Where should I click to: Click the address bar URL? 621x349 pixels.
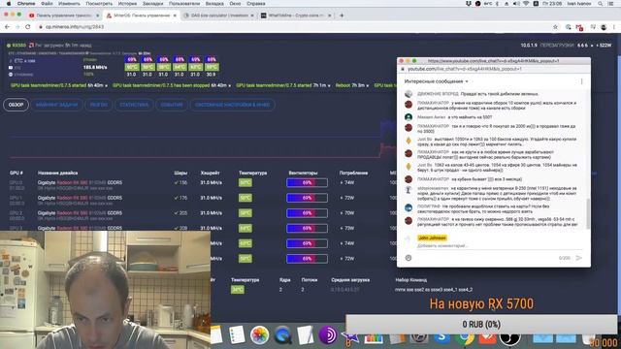click(75, 27)
